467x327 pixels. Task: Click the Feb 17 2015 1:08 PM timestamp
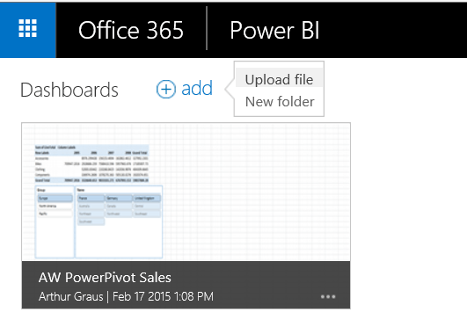(163, 296)
